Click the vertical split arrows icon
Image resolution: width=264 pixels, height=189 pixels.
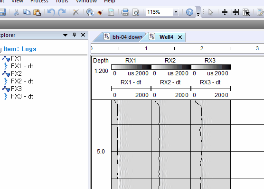coord(225,12)
